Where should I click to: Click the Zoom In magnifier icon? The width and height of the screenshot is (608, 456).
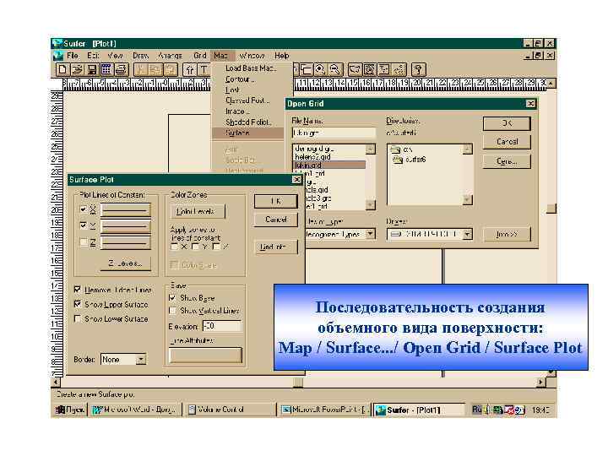pyautogui.click(x=320, y=70)
